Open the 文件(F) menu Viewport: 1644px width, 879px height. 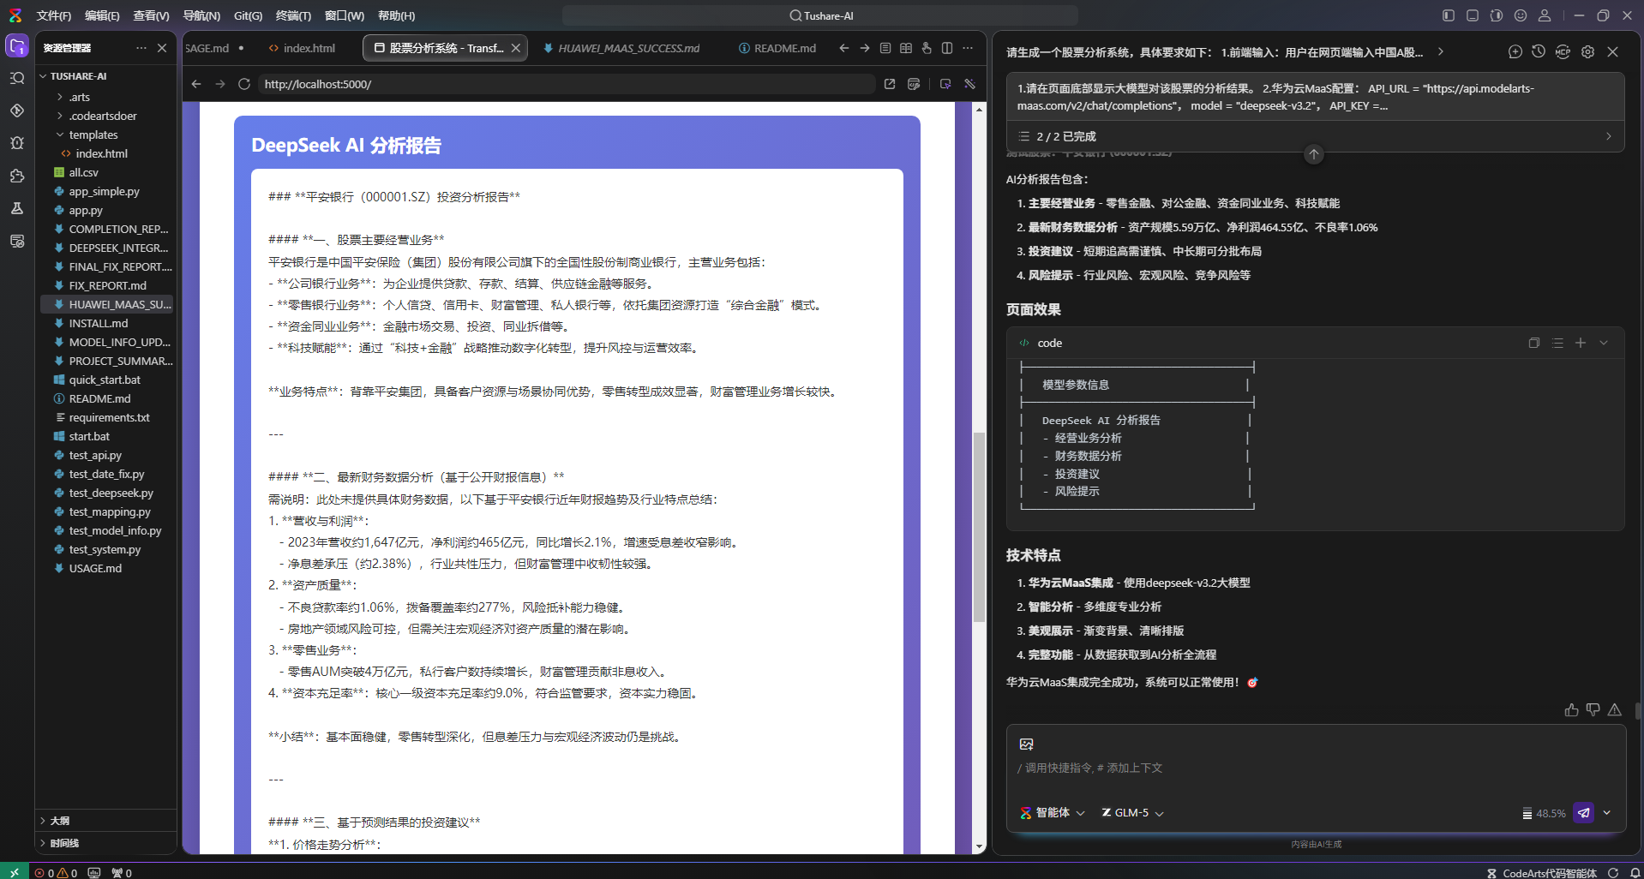54,15
